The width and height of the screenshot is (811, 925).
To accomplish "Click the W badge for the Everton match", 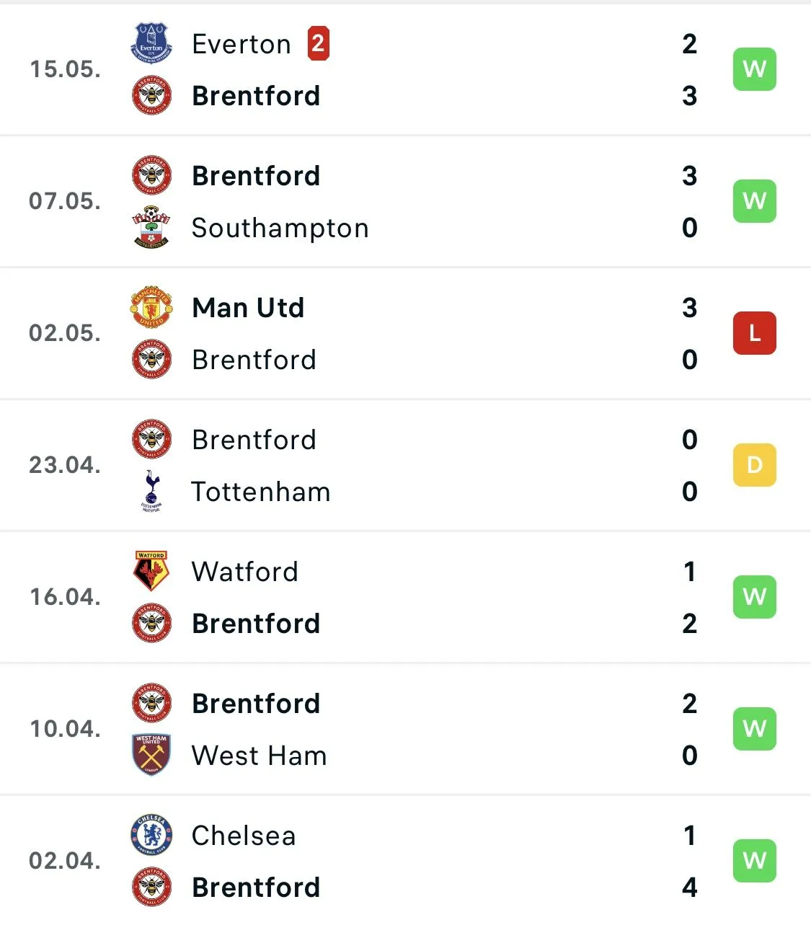I will [x=754, y=69].
